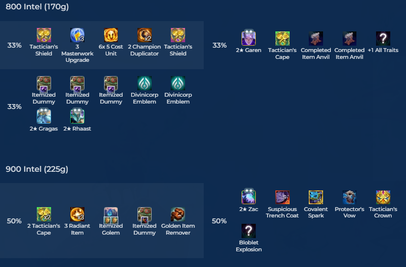
Task: Click the Tactician's Crown icon
Action: click(x=383, y=197)
